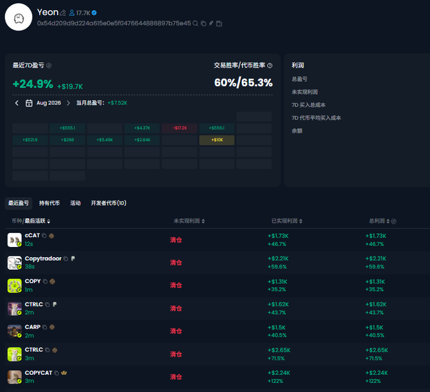Screen dimensions: 430x392
Task: Open the 最近7D盈亏 switch icon
Action: pyautogui.click(x=49, y=65)
